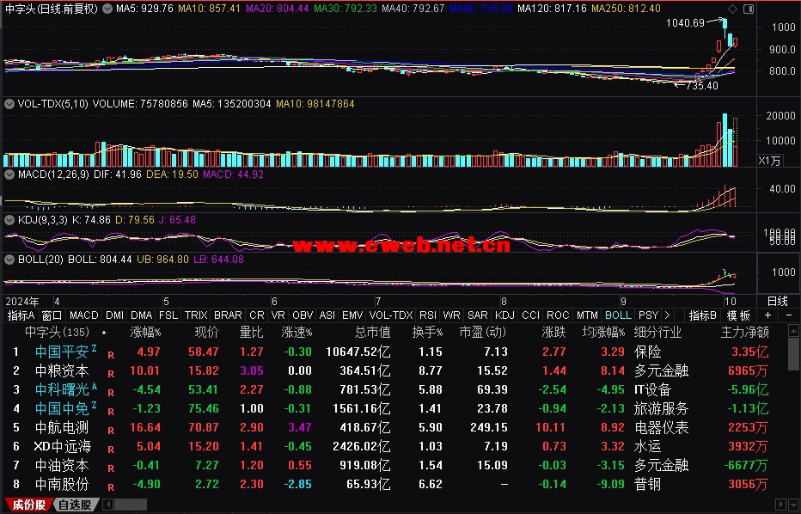Sort the list by 细分行业 column
The image size is (801, 514).
click(658, 333)
